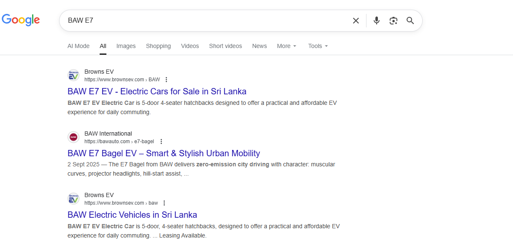Screen dimensions: 513x251
Task: Click snippet mentioning Leasing Available
Action: [204, 231]
